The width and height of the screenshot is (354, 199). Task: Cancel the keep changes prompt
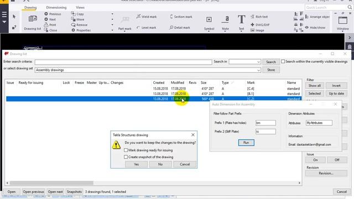(185, 164)
